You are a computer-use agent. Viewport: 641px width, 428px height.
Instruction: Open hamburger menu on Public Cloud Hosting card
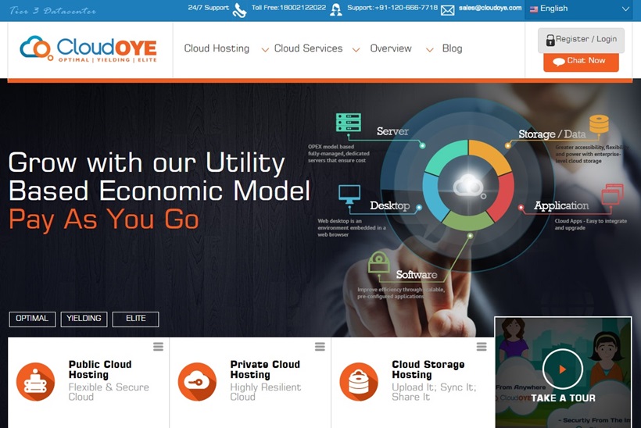pos(158,347)
